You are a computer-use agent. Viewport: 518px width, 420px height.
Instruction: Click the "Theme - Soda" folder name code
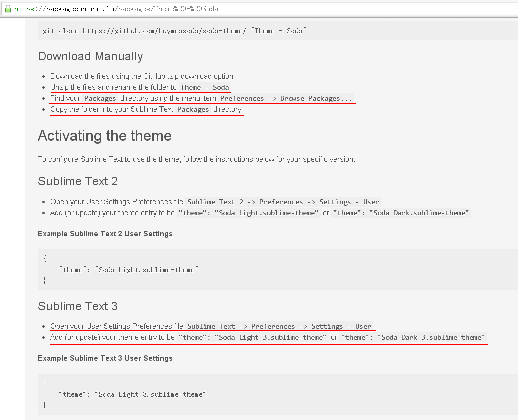(x=205, y=88)
